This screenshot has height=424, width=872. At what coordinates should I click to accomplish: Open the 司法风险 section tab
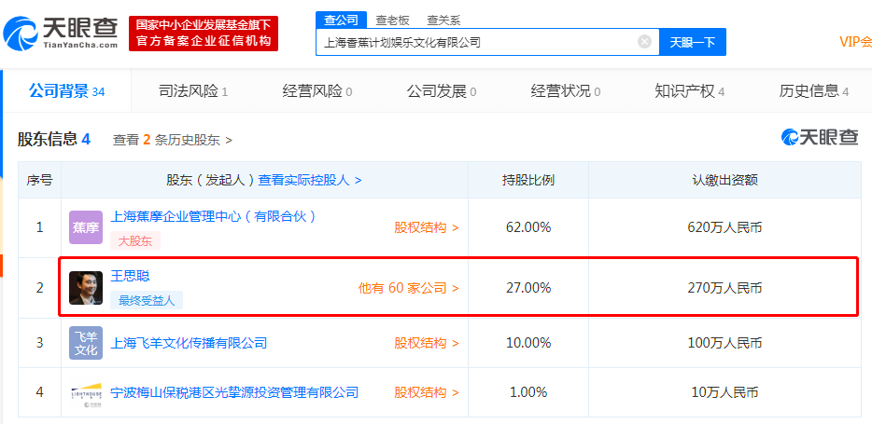tap(193, 90)
